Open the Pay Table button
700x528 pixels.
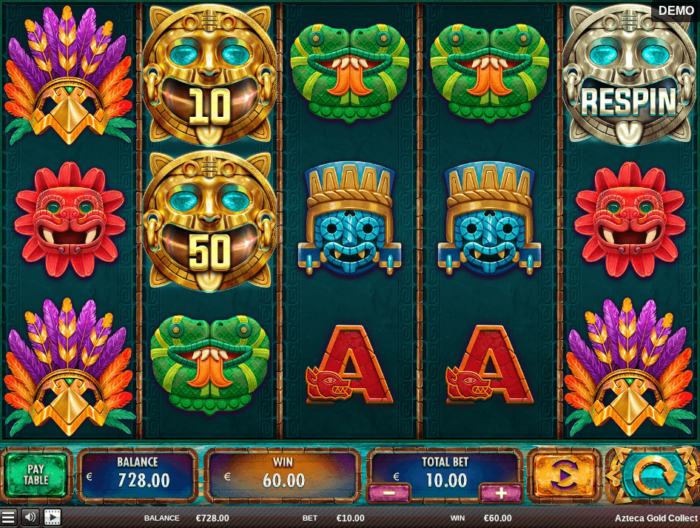click(36, 475)
